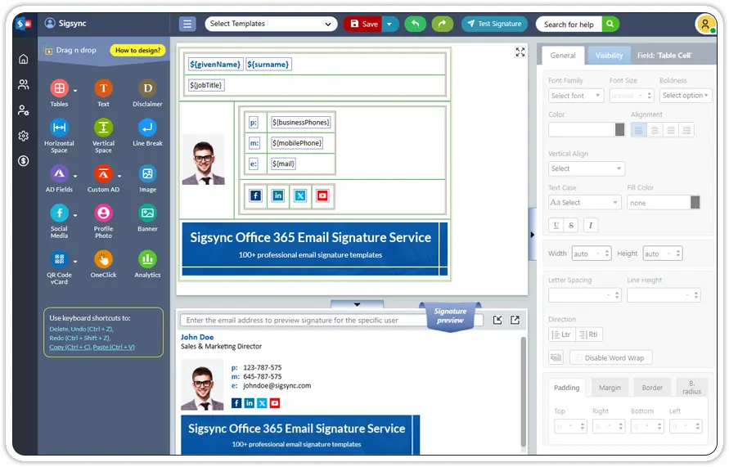
Task: Toggle italic text formatting
Action: pos(590,225)
